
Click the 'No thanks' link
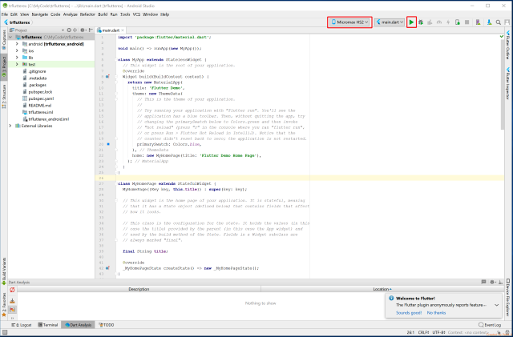point(436,312)
